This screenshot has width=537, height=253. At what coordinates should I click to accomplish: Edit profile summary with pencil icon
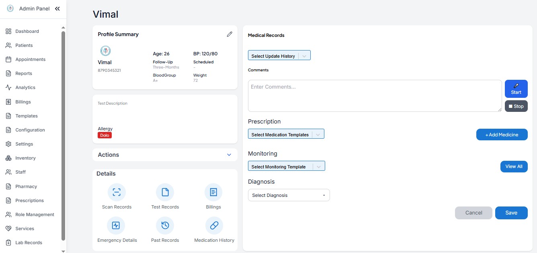pyautogui.click(x=230, y=34)
